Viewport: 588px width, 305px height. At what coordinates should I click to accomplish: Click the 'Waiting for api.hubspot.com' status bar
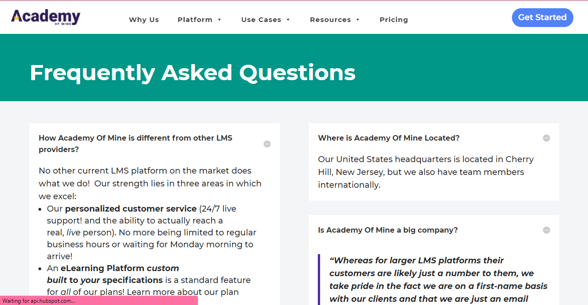click(x=99, y=300)
